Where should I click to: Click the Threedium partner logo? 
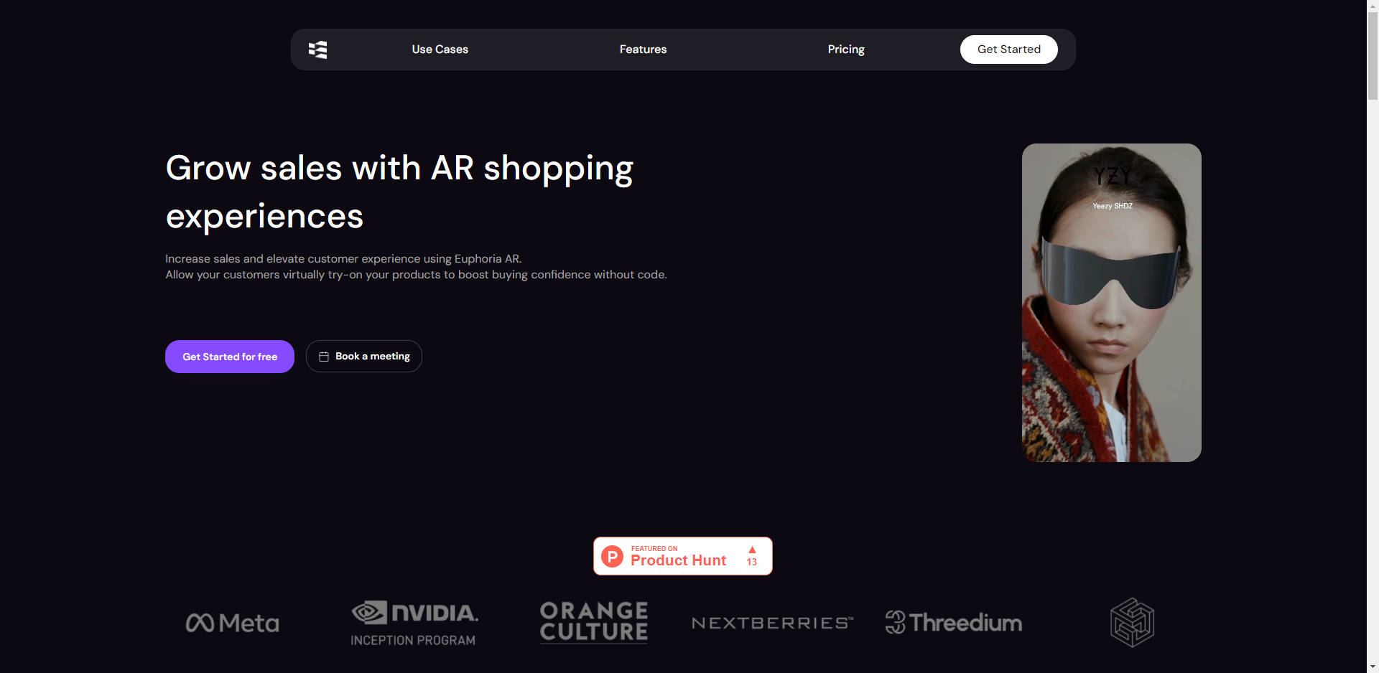[x=953, y=622]
